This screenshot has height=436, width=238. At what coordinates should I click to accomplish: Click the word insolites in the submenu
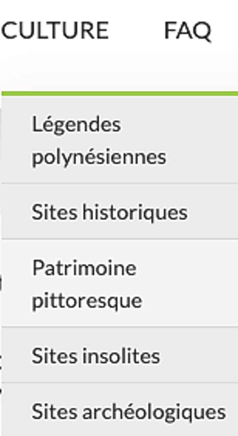121,356
